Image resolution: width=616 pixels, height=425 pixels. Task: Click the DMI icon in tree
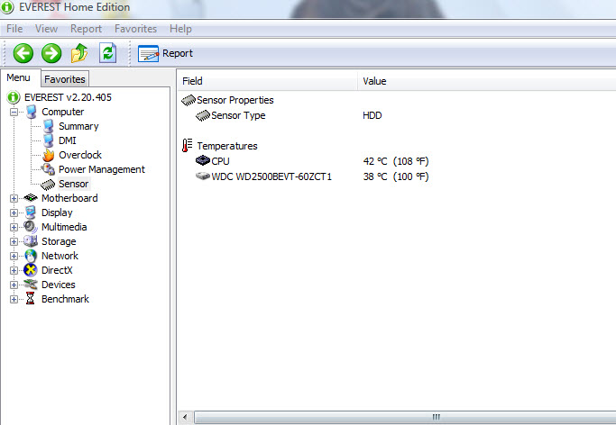[49, 140]
